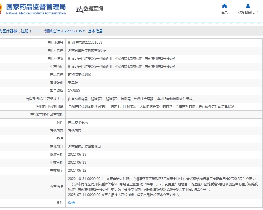Select model spec XY2000
Viewport: 263px width, 210px height.
(74, 91)
